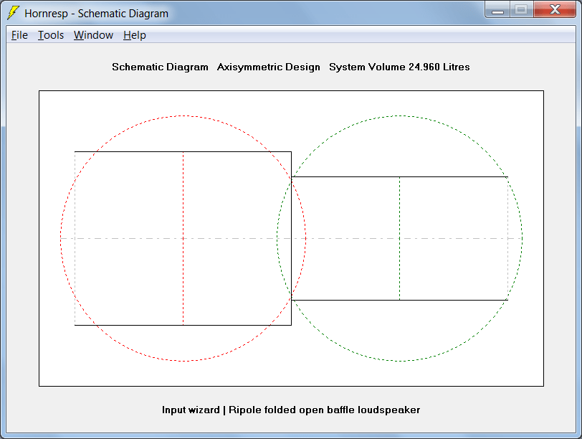Click 'Input wizard' caption text
Screen dimensions: 582x439
[x=191, y=410]
